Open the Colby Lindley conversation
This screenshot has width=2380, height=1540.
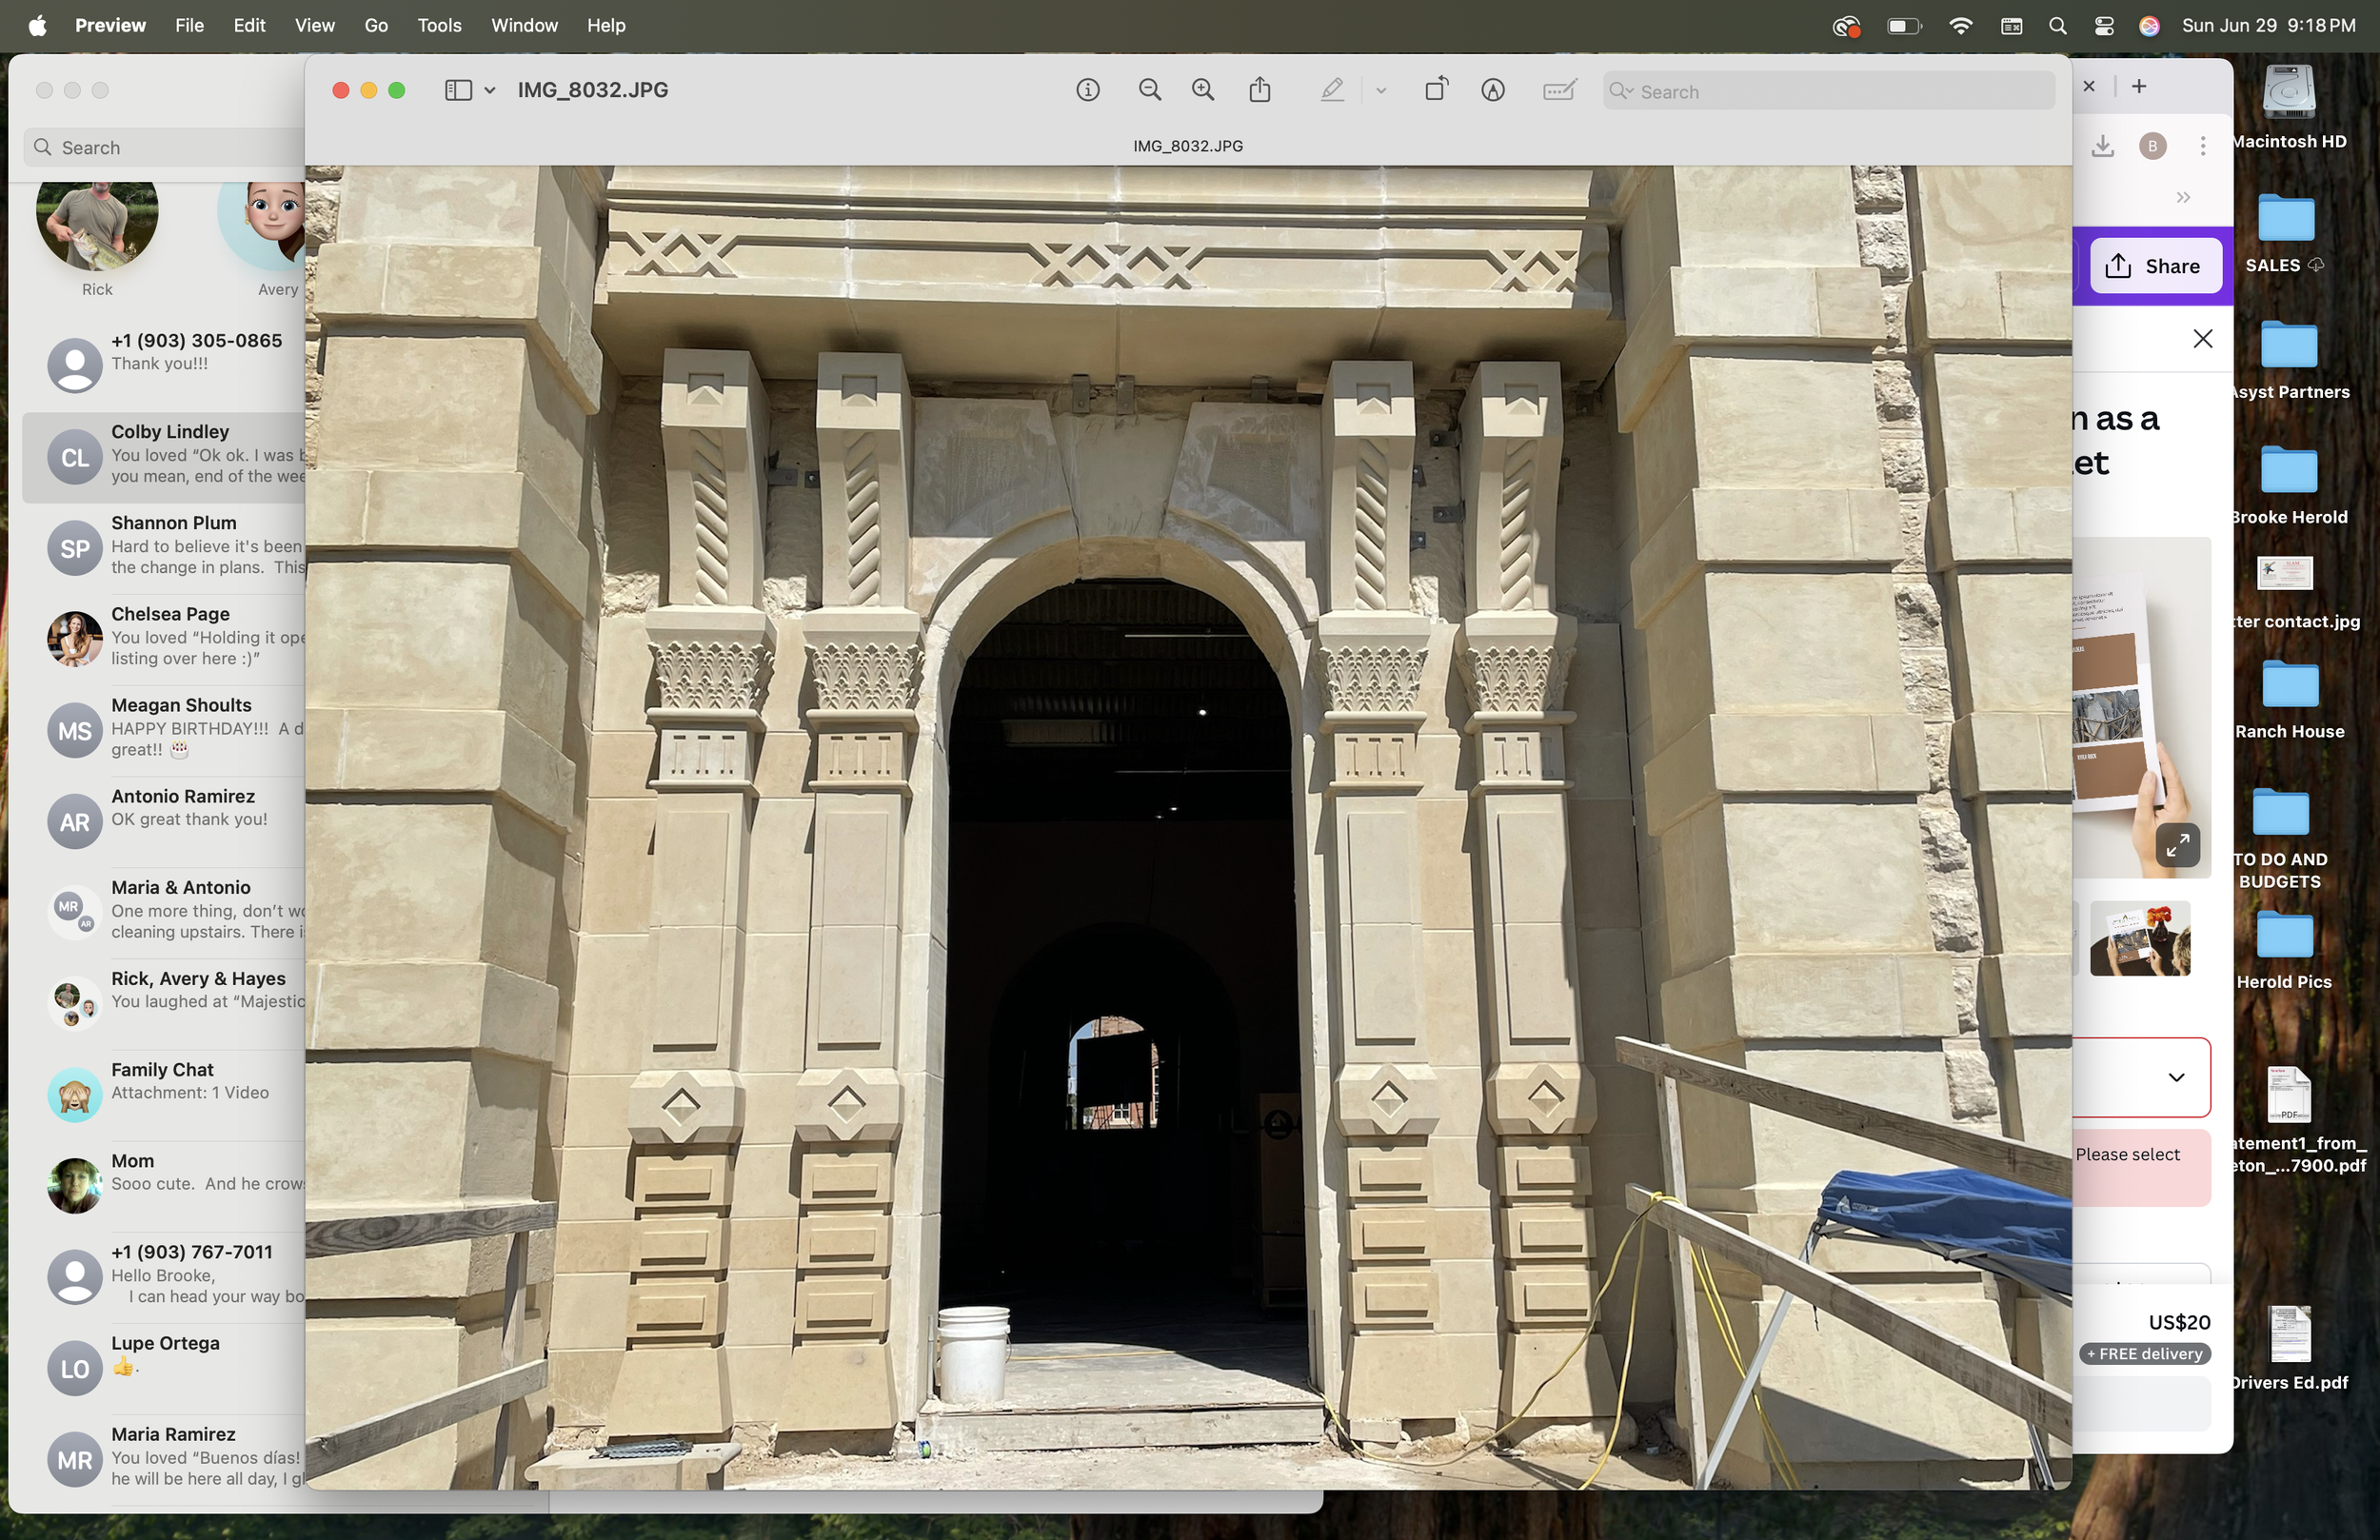click(170, 455)
